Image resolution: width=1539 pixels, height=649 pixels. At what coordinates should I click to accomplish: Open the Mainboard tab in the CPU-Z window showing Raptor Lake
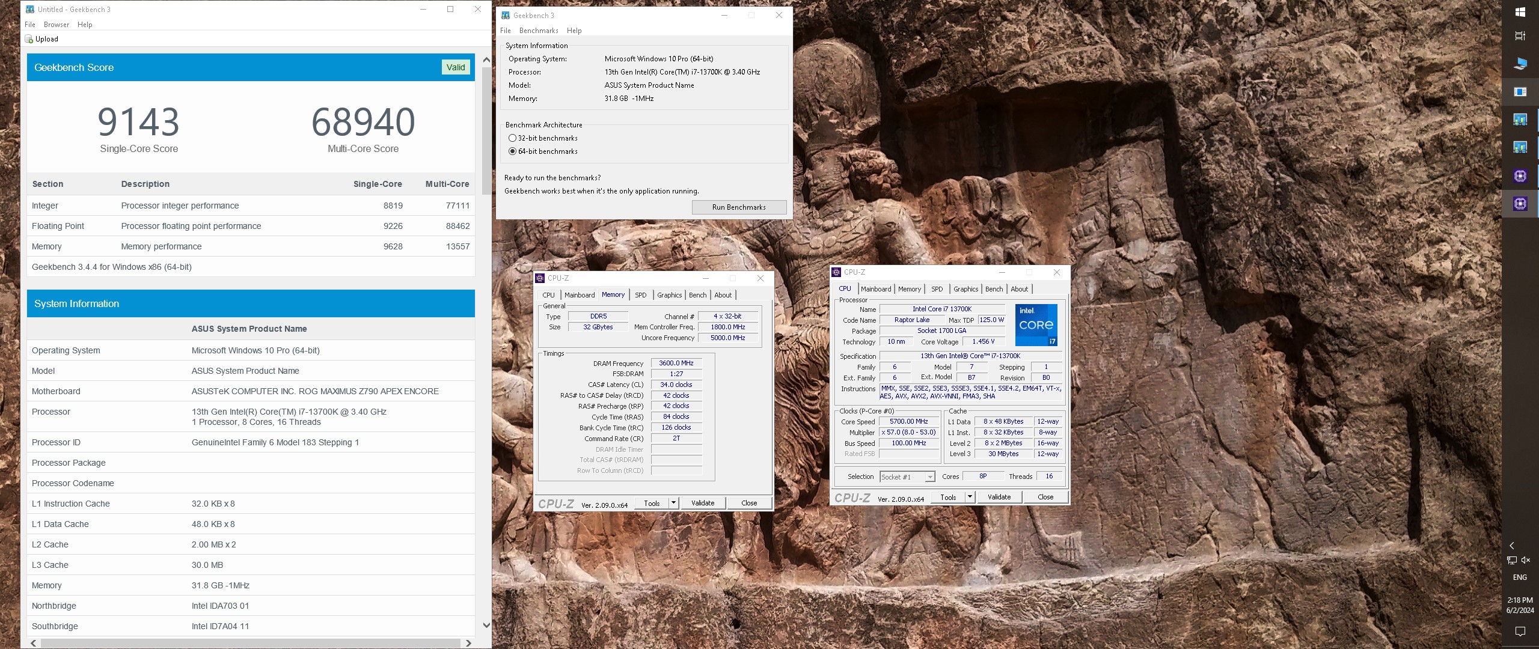pyautogui.click(x=876, y=289)
